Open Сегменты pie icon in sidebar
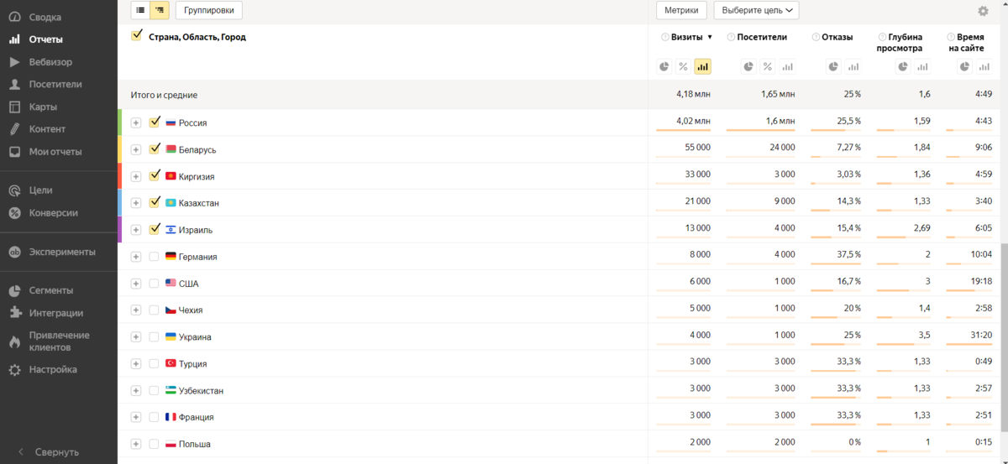Screen dimensions: 1008x464 tap(14, 290)
